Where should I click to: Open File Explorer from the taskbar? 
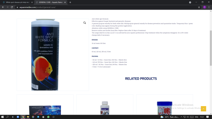tap(28, 117)
